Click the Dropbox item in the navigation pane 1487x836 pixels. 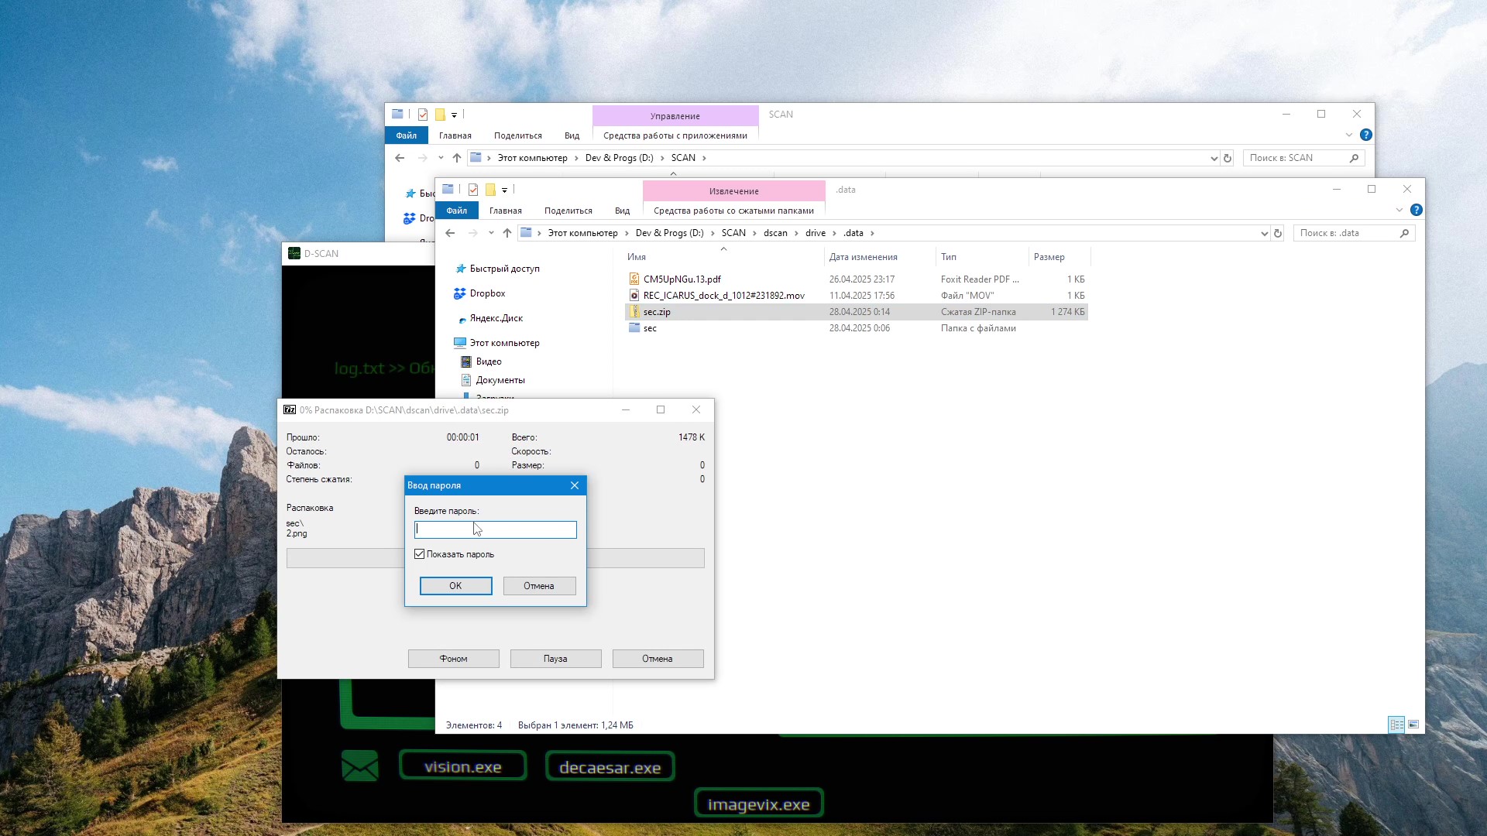487,293
